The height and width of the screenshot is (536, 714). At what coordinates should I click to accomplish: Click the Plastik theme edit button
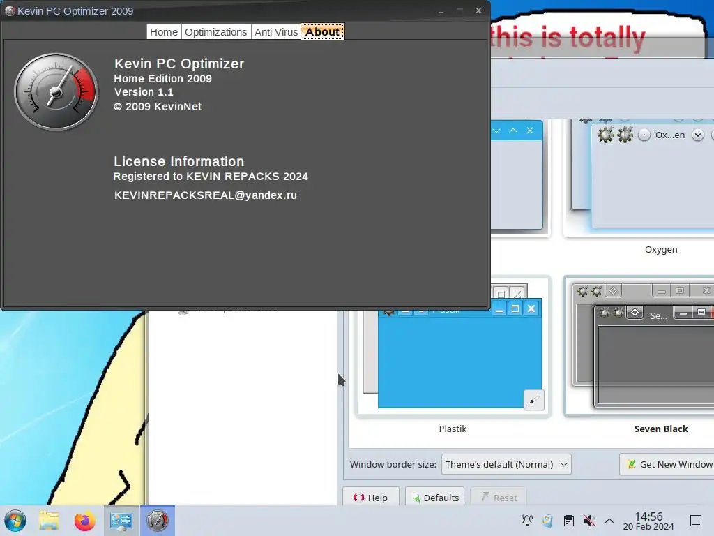tap(533, 400)
